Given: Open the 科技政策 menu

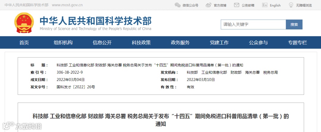Looking at the screenshot, I should click(x=141, y=43).
